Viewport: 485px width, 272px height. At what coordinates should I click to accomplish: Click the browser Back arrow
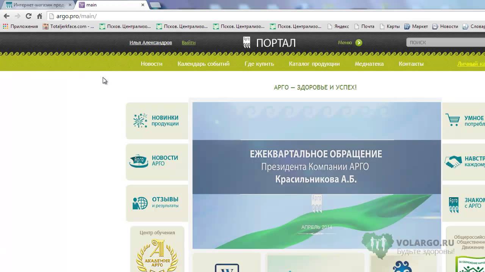tap(6, 16)
